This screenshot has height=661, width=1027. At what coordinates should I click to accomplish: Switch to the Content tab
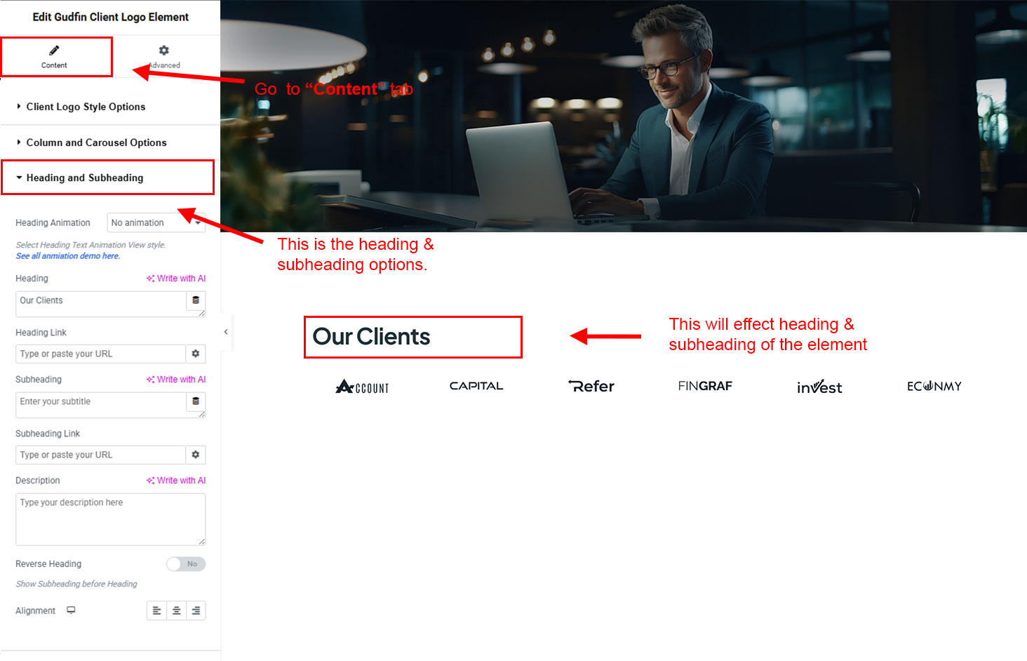click(54, 57)
